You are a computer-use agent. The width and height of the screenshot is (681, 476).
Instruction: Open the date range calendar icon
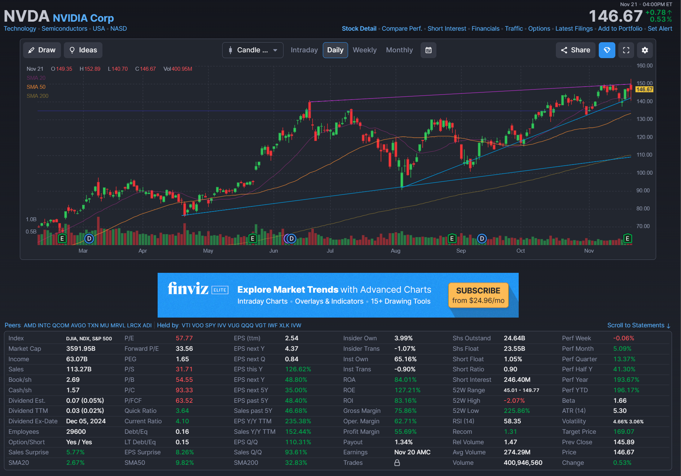coord(429,50)
